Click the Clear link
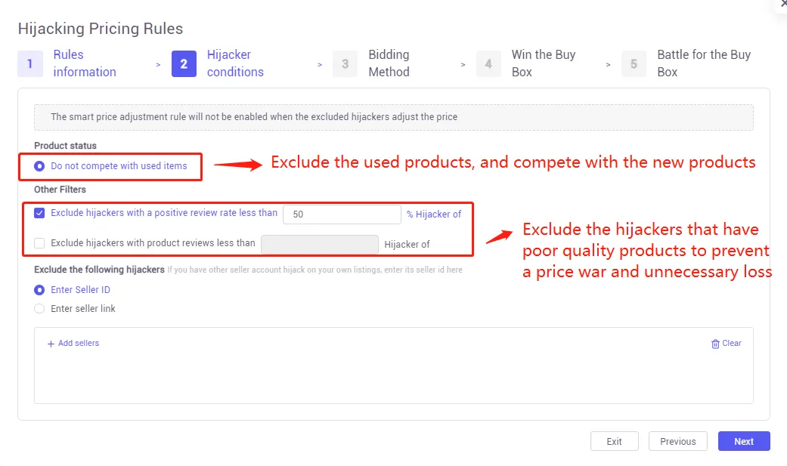 [x=730, y=343]
